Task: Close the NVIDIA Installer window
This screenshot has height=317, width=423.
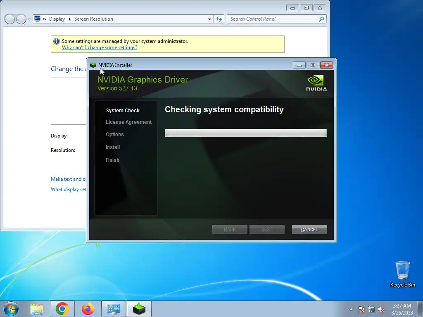Action: [326, 65]
